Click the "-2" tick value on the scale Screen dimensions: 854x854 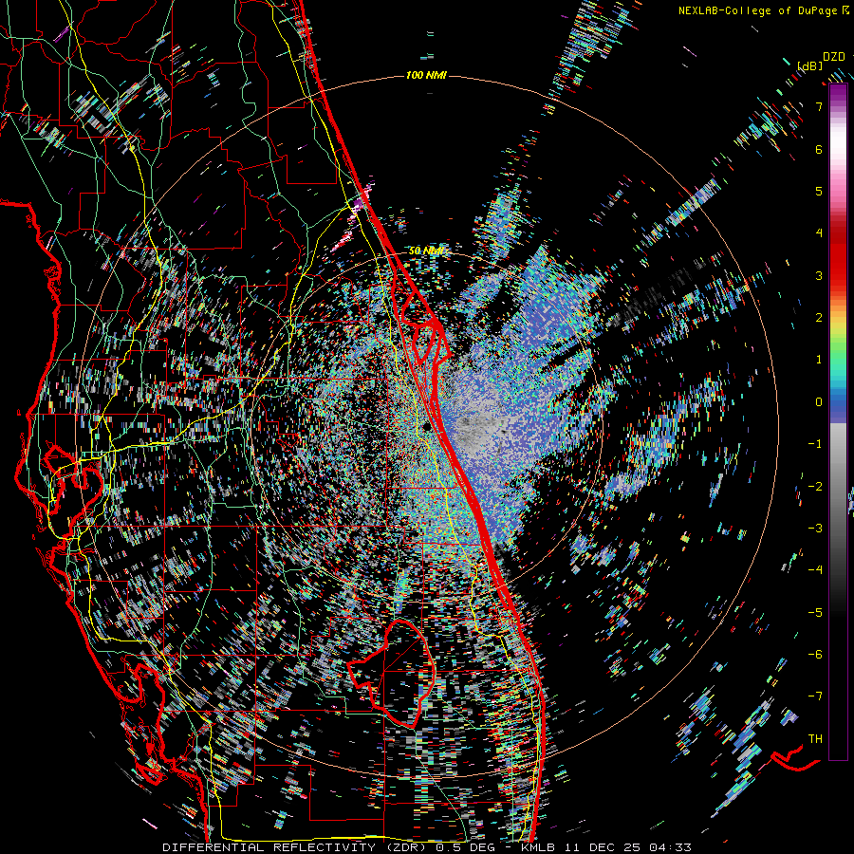815,486
